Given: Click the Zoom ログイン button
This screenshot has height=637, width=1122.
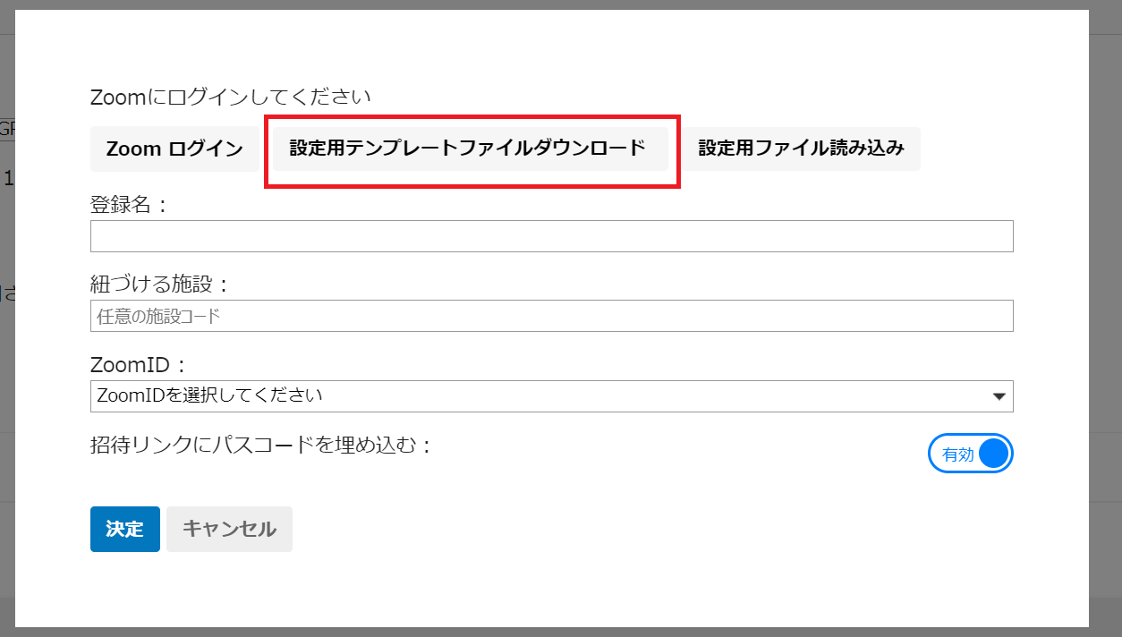Looking at the screenshot, I should click(174, 149).
